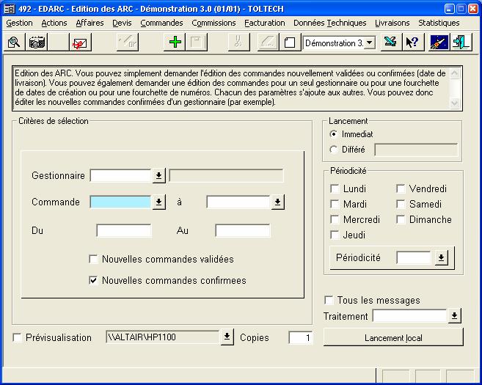Open the Commandes menu
Viewport: 482px width, 385px height.
point(161,23)
